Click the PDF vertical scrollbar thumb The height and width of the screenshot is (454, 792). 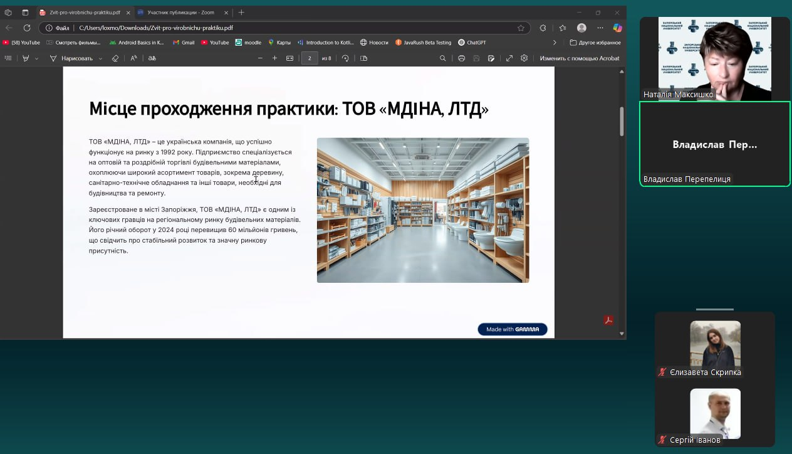pos(622,121)
